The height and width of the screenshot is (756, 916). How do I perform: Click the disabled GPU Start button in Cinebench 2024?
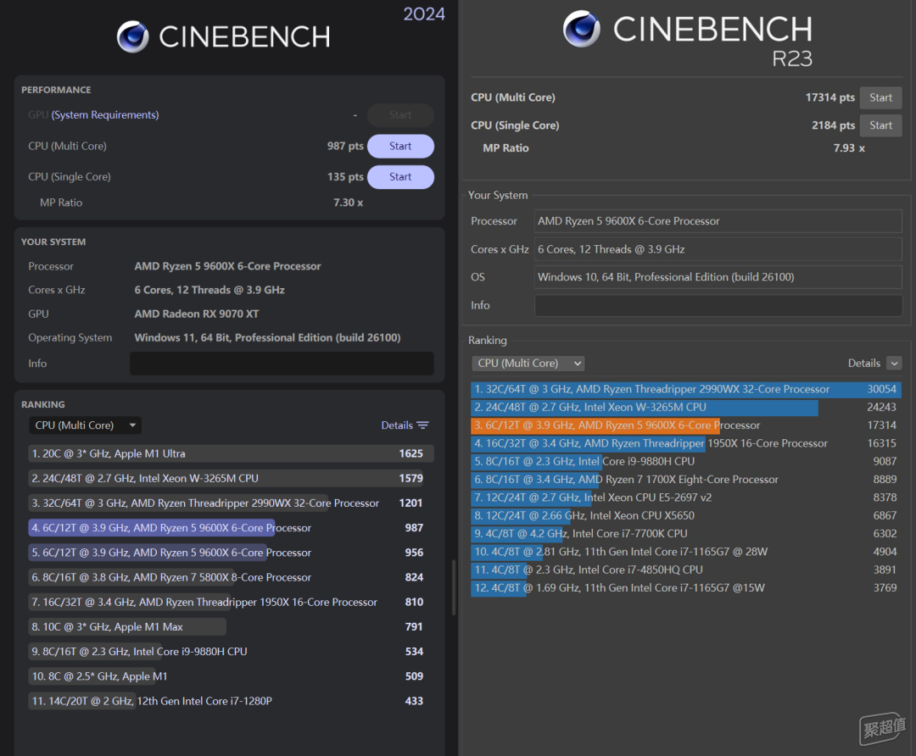400,115
